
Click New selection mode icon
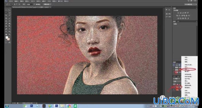[x=12, y=4]
